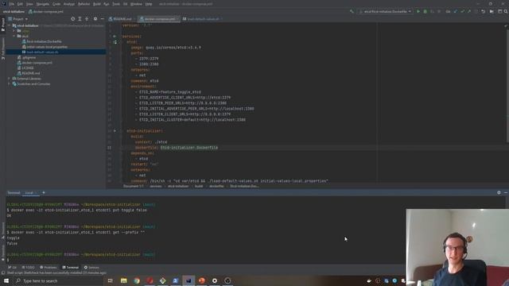Open the Problems tool window button

[49, 268]
